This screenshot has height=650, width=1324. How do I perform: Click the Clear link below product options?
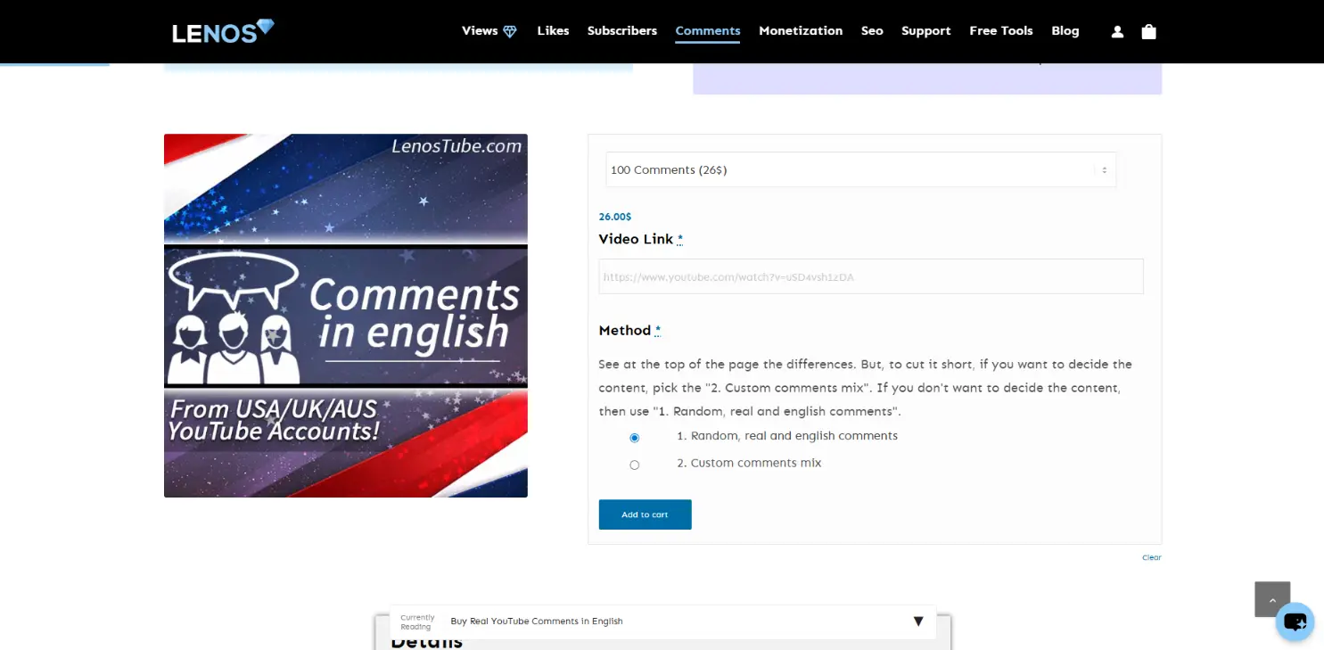pyautogui.click(x=1151, y=556)
